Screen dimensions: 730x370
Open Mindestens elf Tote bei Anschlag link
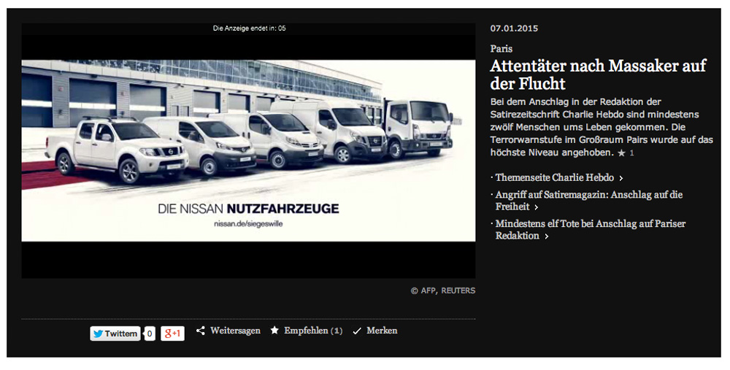pyautogui.click(x=591, y=229)
